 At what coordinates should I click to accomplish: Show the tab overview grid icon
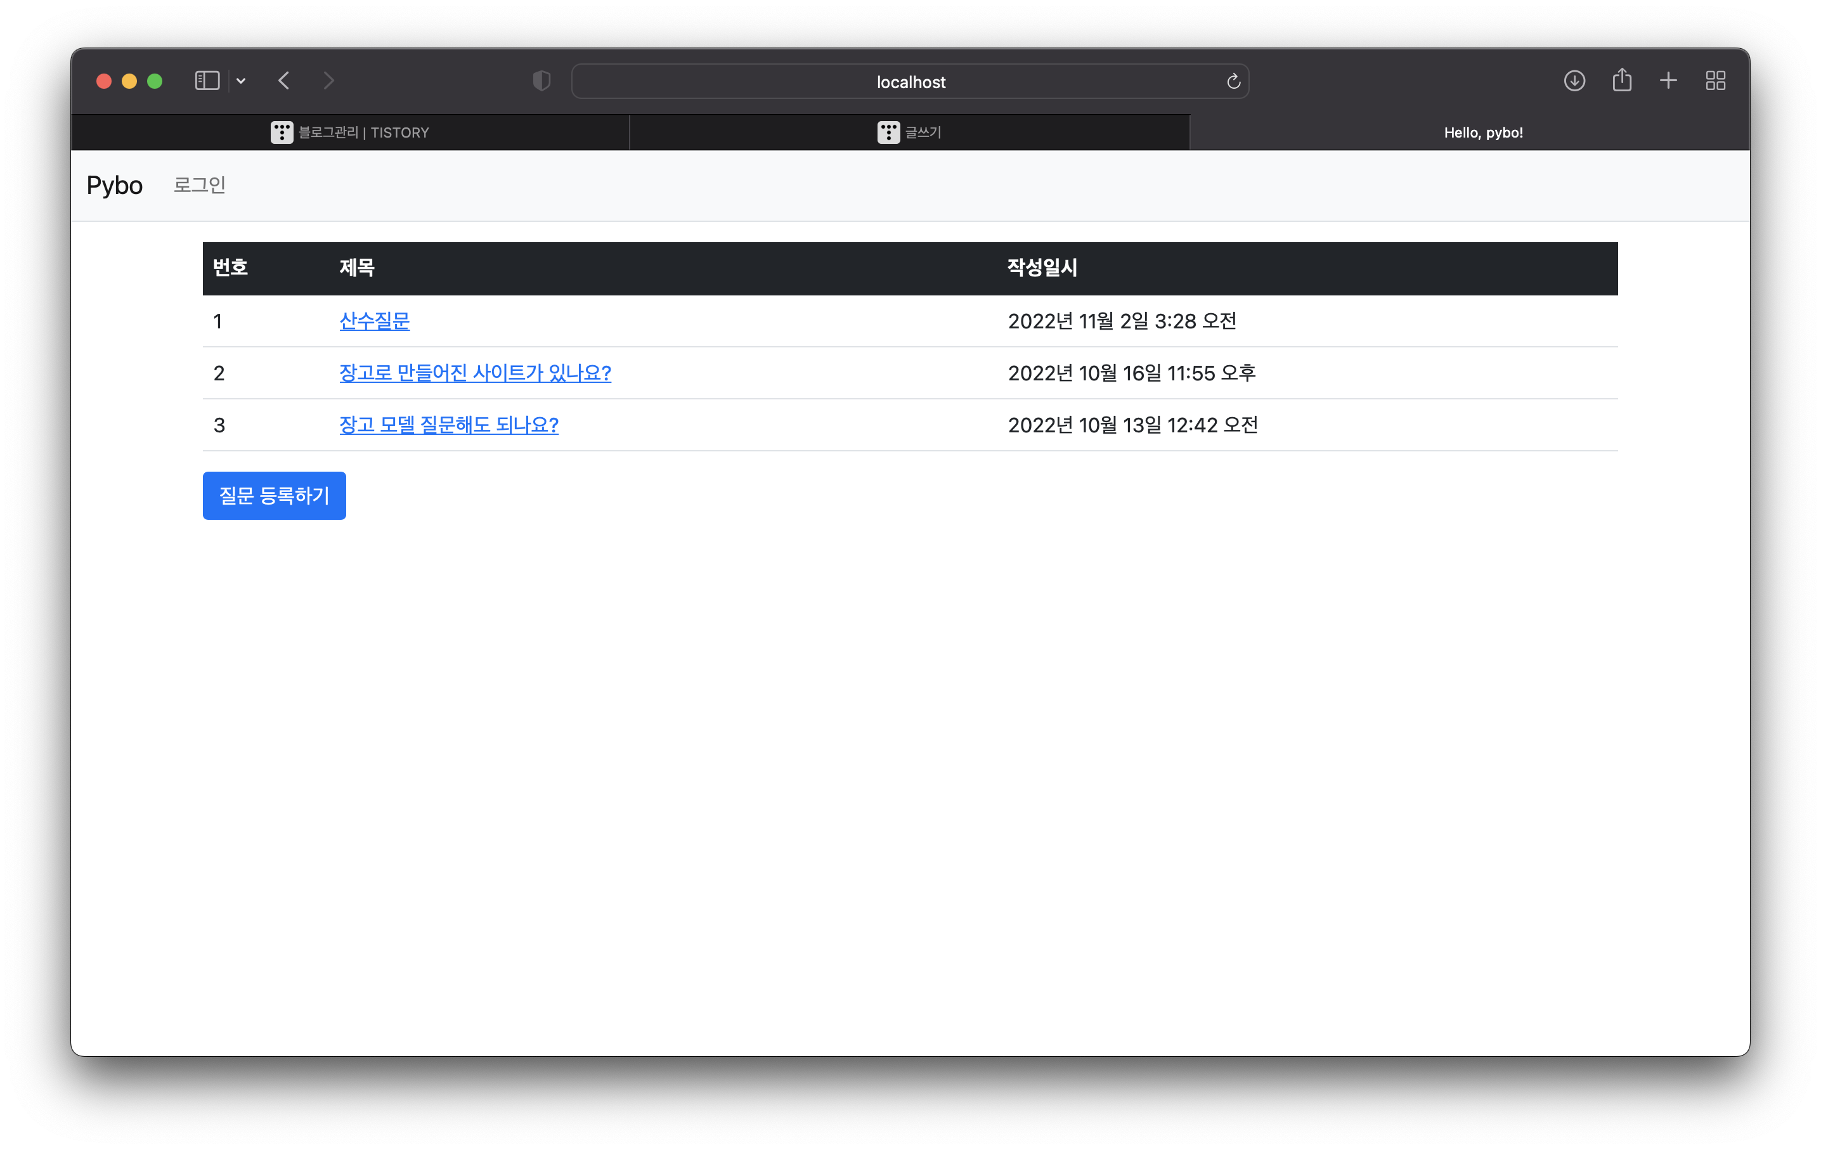coord(1715,81)
